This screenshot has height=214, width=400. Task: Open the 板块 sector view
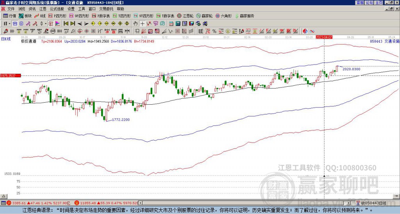pos(25,16)
